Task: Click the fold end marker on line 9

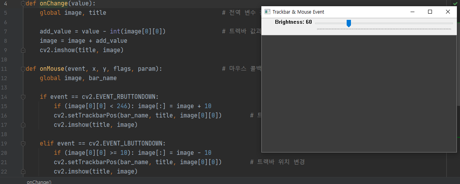Action: [23, 50]
